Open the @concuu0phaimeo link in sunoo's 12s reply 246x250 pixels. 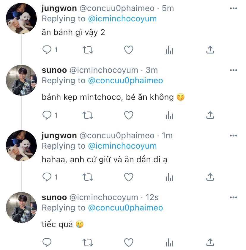click(x=125, y=208)
